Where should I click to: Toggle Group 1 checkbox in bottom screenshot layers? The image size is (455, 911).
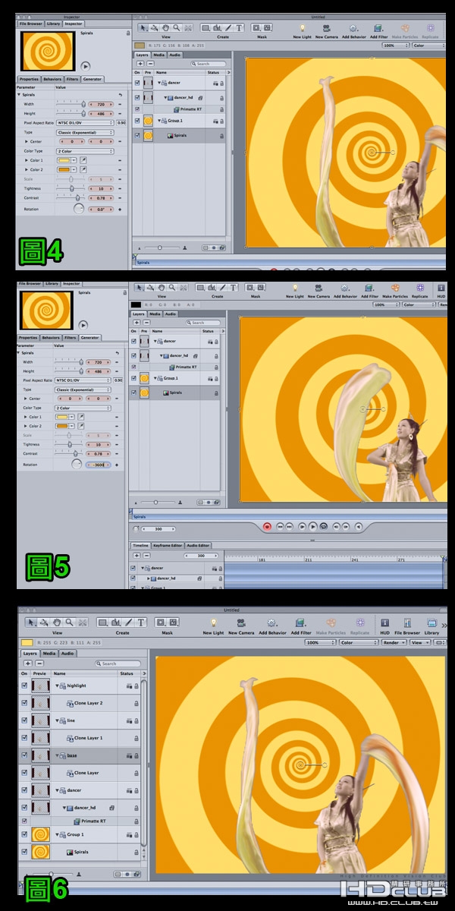pos(24,834)
